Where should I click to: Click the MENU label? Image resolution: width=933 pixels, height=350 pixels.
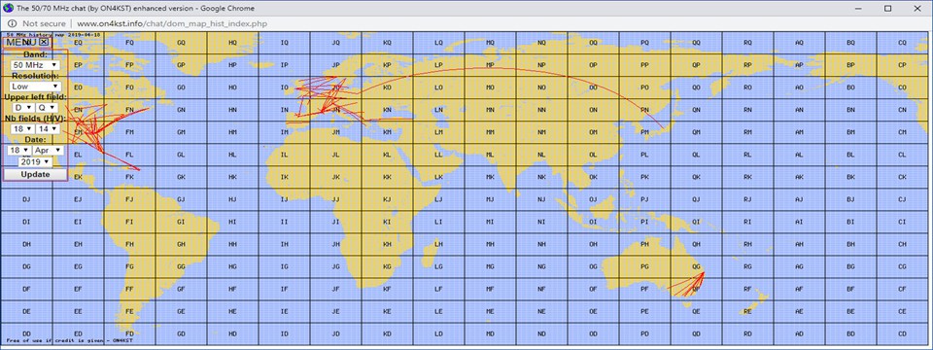tap(20, 42)
